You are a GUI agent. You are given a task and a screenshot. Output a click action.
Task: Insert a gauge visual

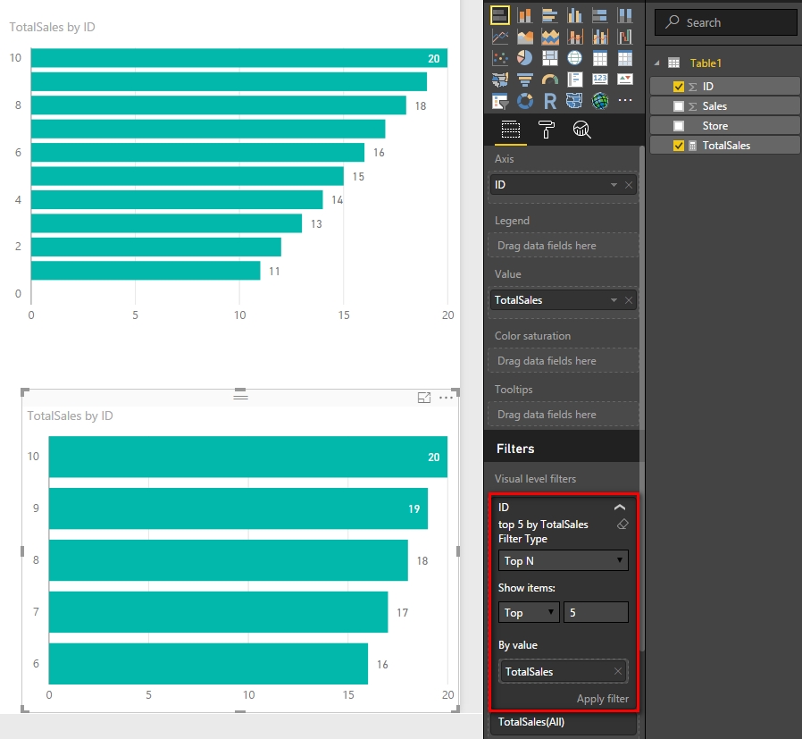(550, 80)
